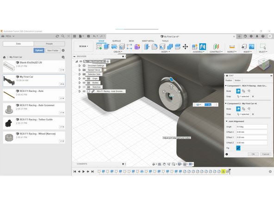This screenshot has width=274, height=205.
Task: Select the purple Create Form tool
Action: click(x=137, y=47)
